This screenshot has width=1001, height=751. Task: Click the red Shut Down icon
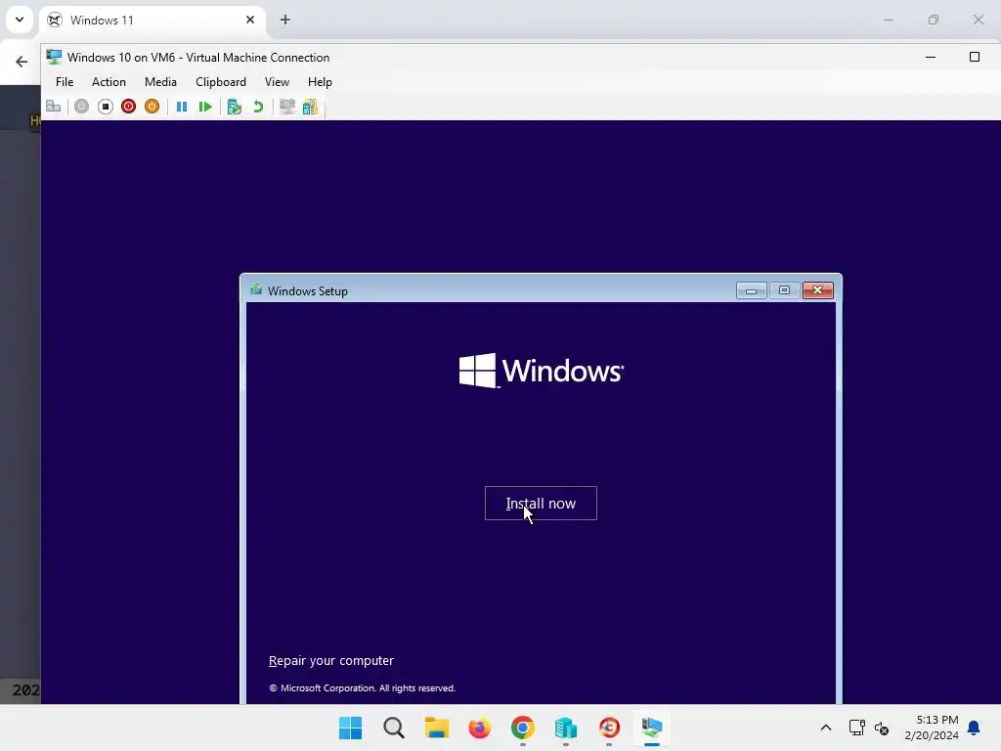[x=128, y=107]
